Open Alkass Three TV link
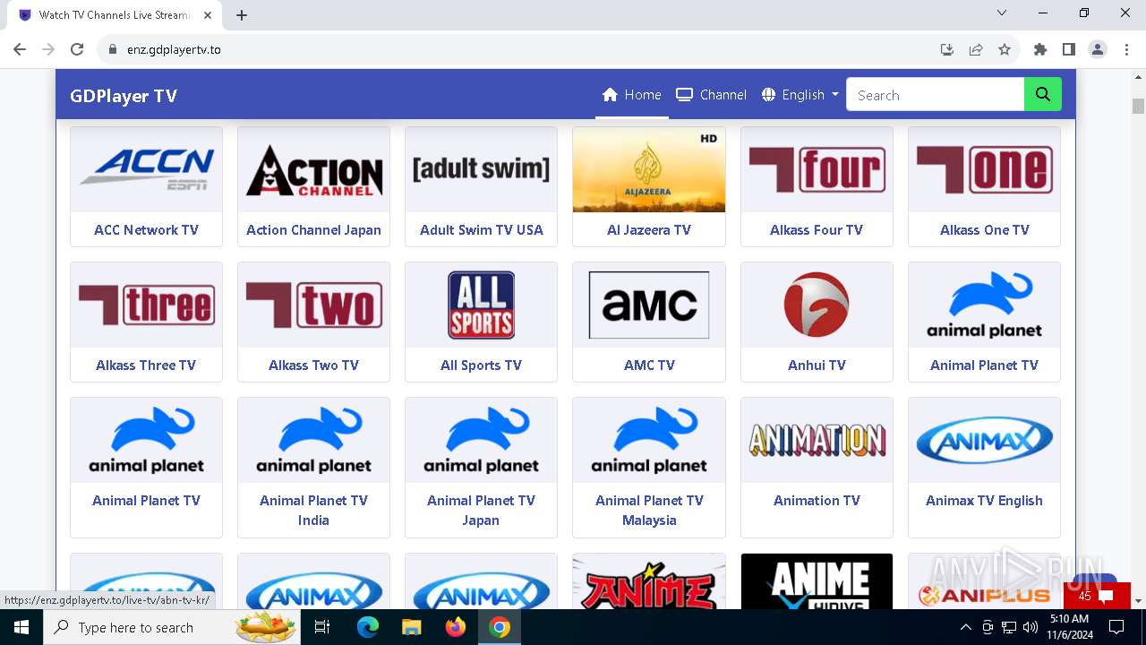This screenshot has width=1146, height=645. [146, 365]
